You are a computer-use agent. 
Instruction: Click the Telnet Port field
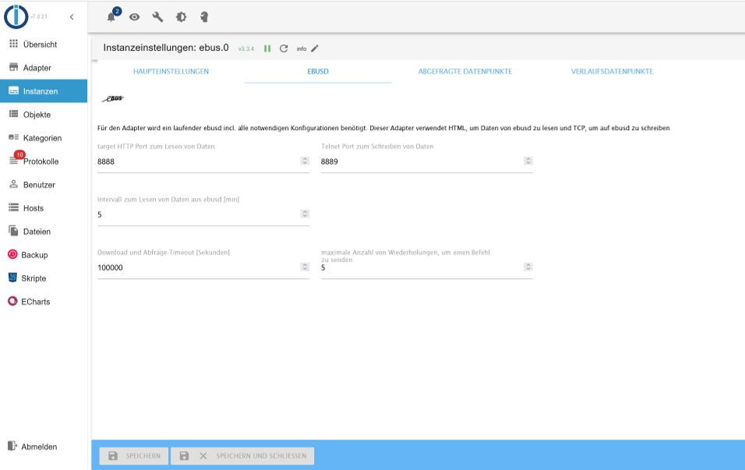tap(427, 161)
